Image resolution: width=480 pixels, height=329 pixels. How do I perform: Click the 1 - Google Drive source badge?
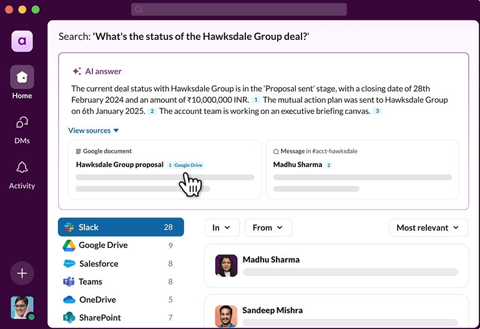185,165
